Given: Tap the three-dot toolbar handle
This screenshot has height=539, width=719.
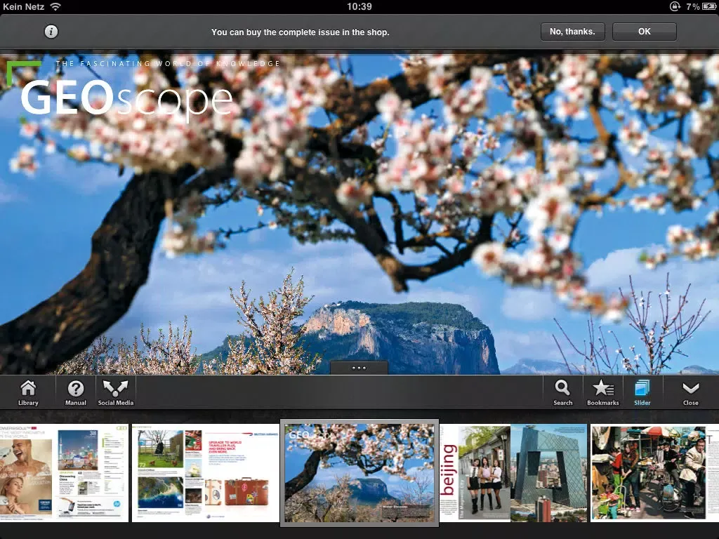Looking at the screenshot, I should click(x=359, y=368).
